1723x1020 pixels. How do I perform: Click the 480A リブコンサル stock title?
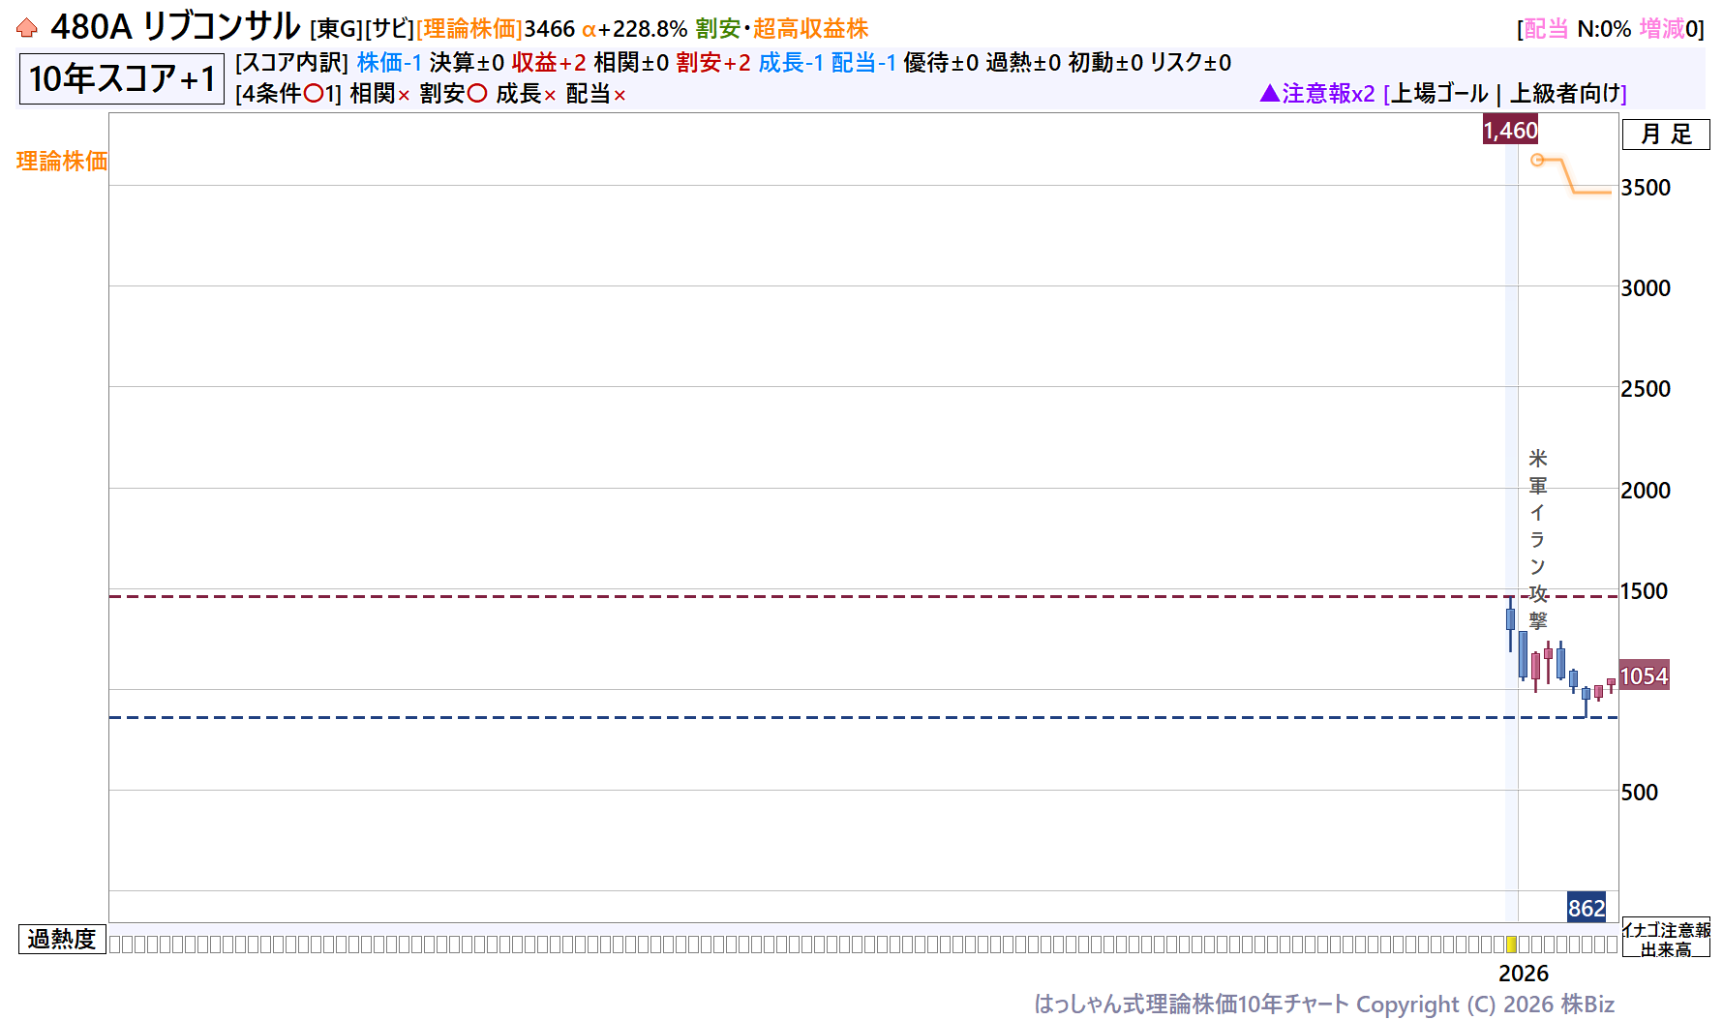(x=175, y=27)
